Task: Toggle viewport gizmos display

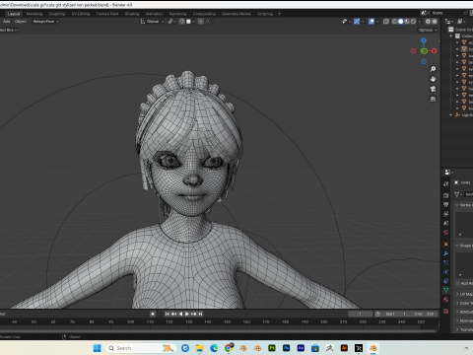Action: 357,22
